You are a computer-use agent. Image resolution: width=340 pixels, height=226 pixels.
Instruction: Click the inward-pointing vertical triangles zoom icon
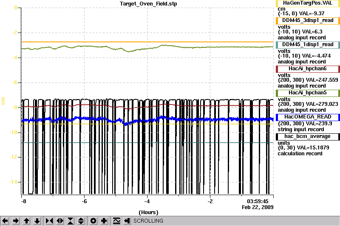[x=71, y=221]
